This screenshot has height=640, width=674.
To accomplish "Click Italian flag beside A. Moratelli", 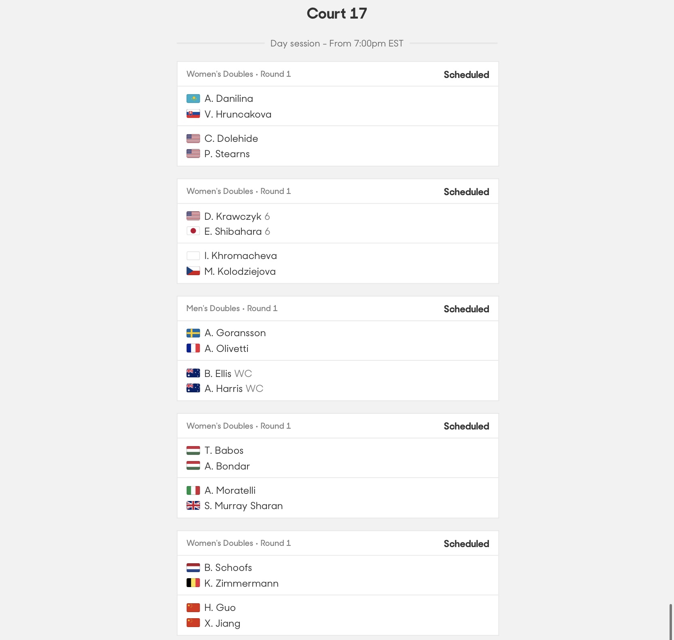I will tap(193, 491).
